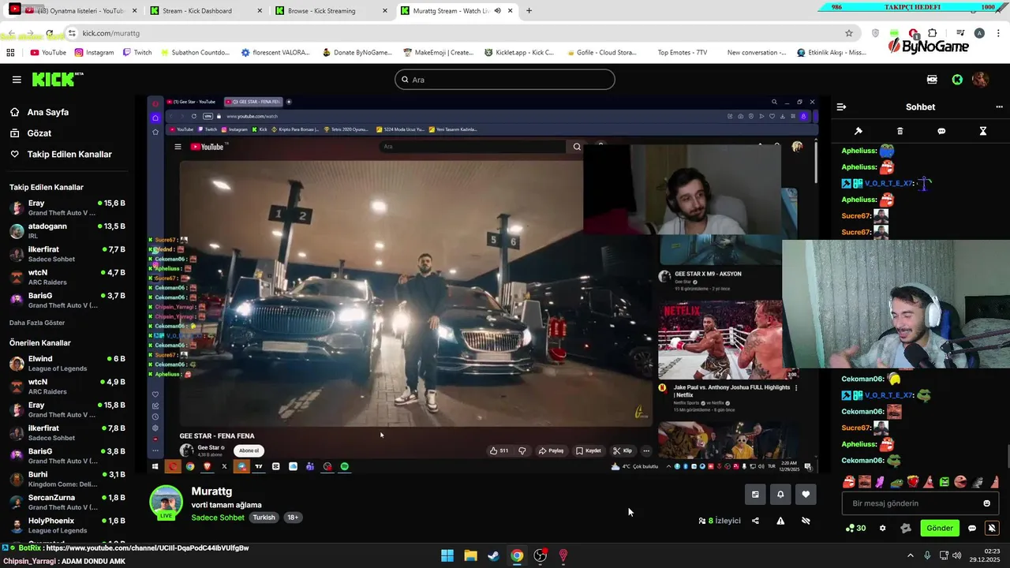Click the first red emote in quick emote row
This screenshot has width=1010, height=568.
849,481
